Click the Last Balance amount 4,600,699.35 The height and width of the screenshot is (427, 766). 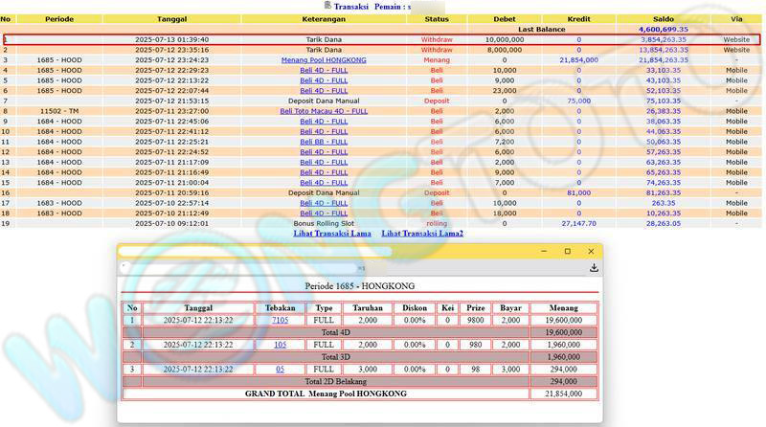pyautogui.click(x=669, y=30)
